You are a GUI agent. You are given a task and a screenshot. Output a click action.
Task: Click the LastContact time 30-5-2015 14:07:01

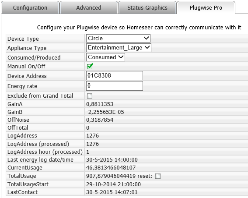[112, 192]
